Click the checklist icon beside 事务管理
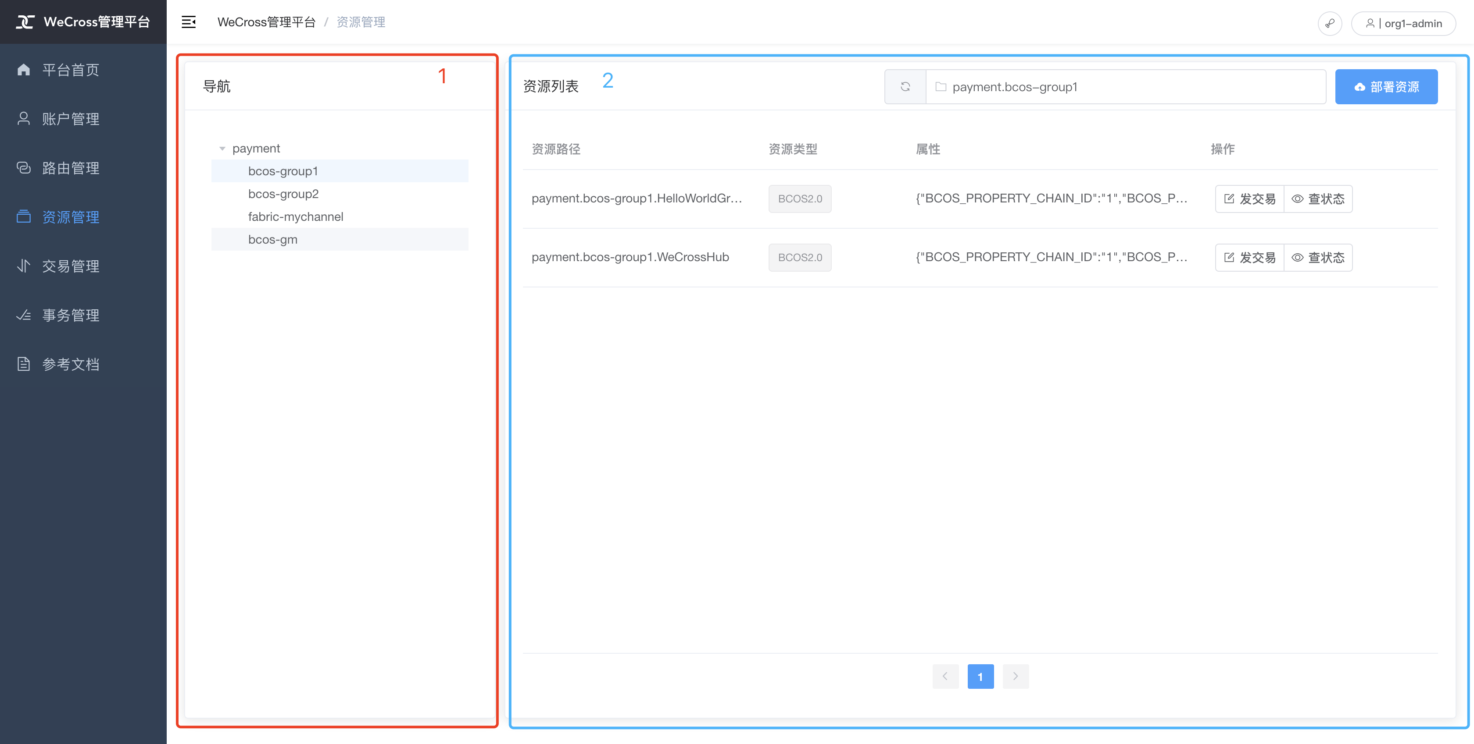1474x744 pixels. pyautogui.click(x=23, y=315)
